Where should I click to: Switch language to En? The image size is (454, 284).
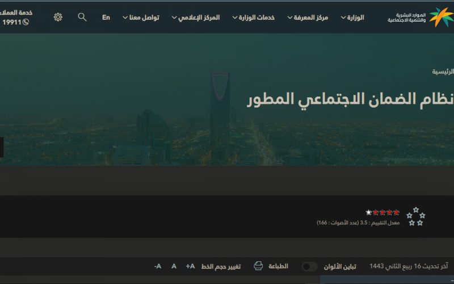pyautogui.click(x=106, y=18)
